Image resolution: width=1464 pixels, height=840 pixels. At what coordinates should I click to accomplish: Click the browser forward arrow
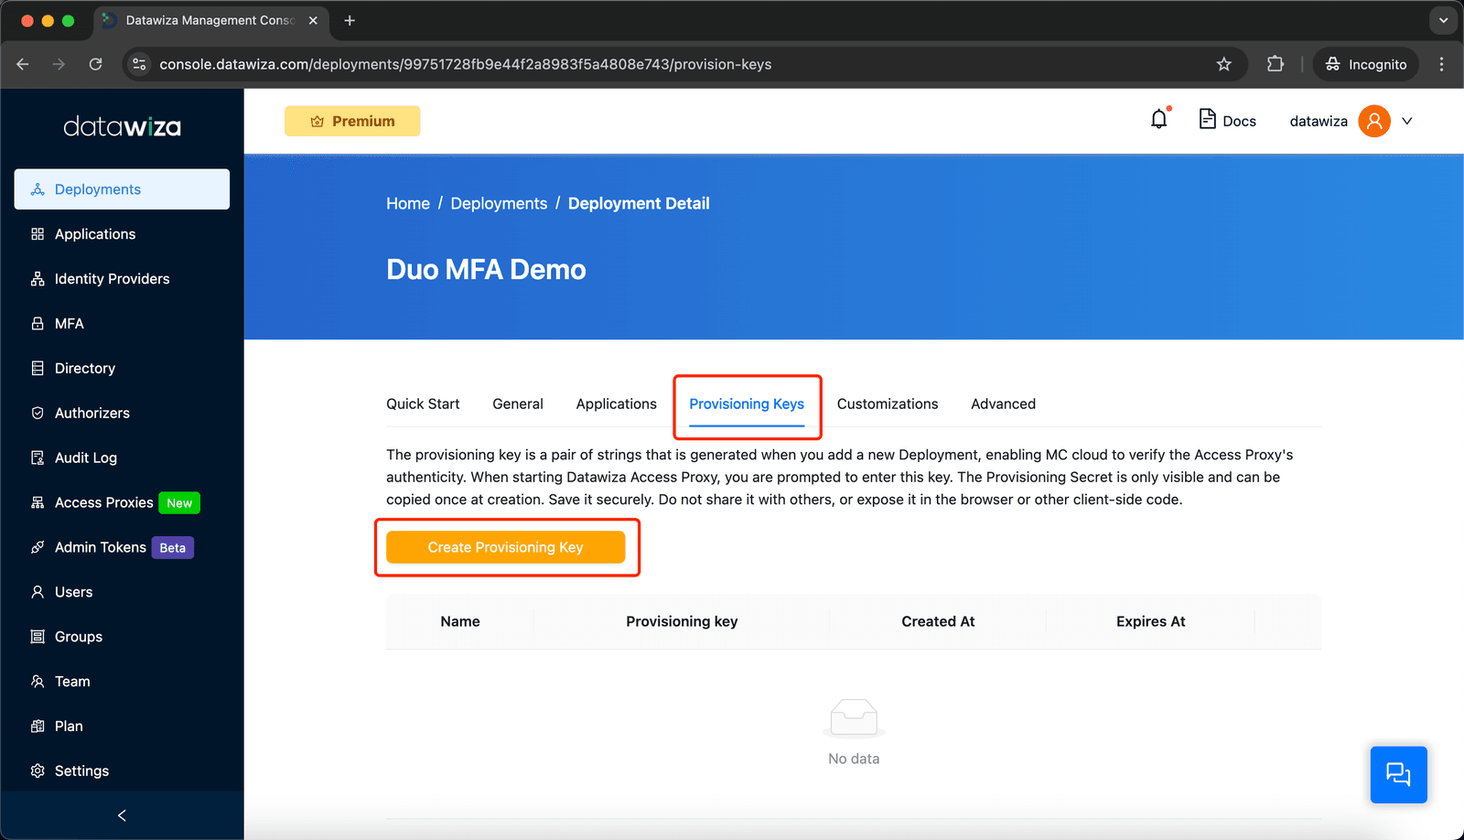(59, 64)
